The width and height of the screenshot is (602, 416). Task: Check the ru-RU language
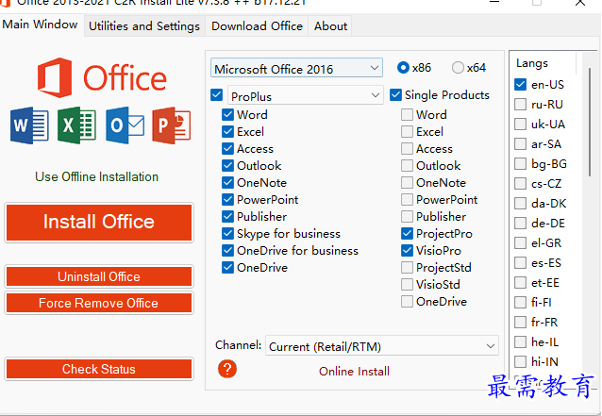pyautogui.click(x=520, y=104)
